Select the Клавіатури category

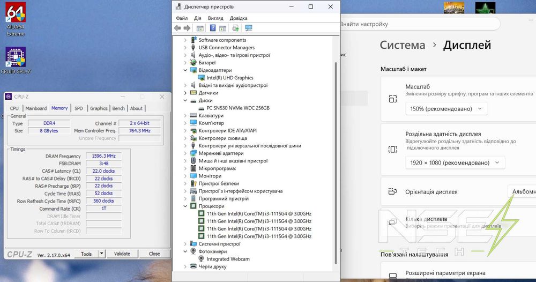coord(211,116)
